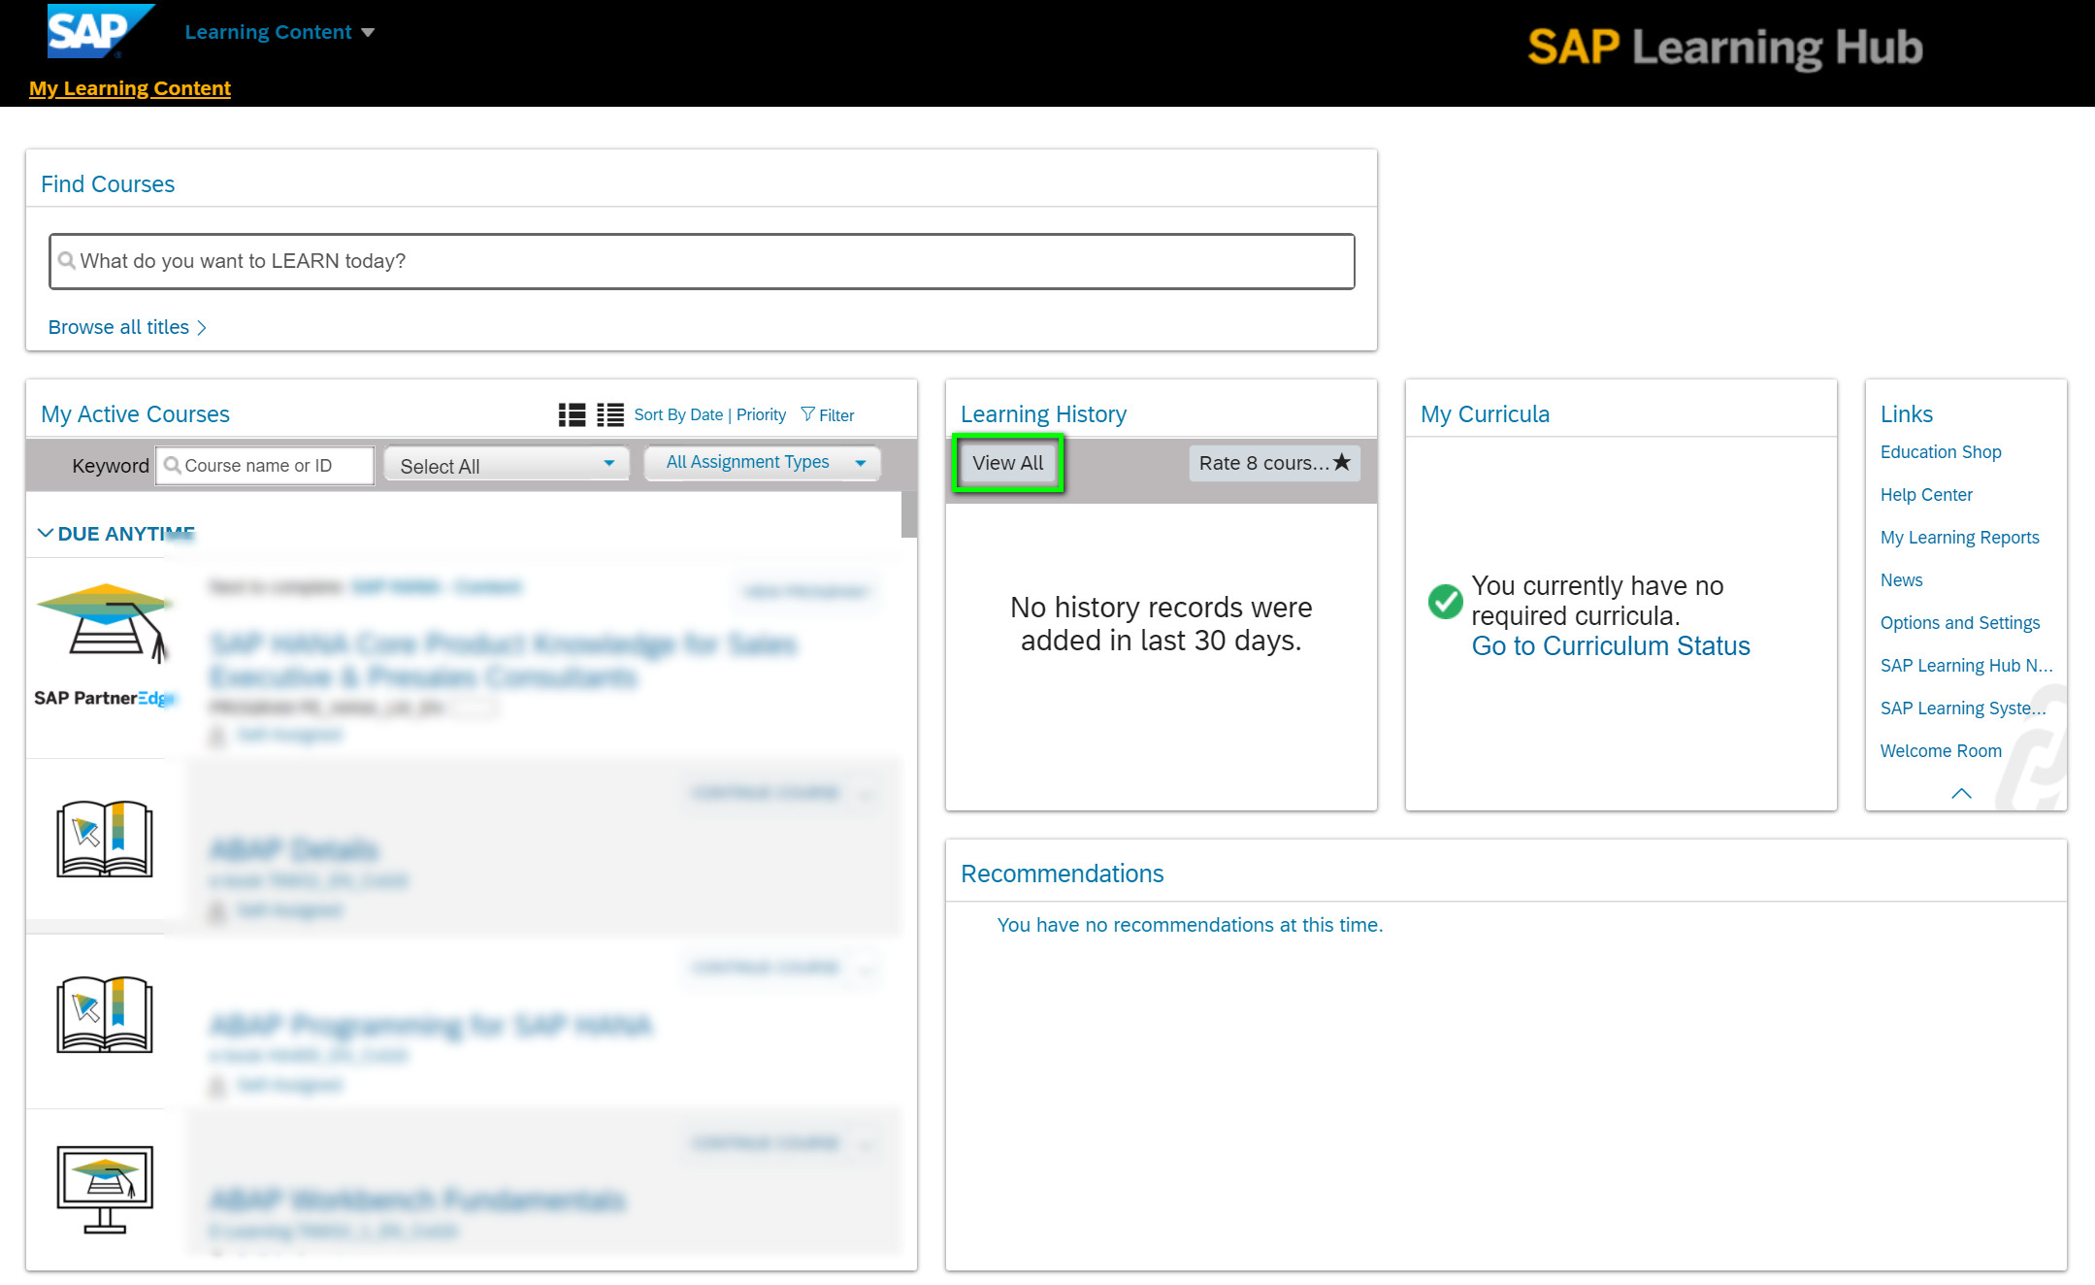Open the Filter funnel option
Image resolution: width=2095 pixels, height=1285 pixels.
(x=828, y=414)
